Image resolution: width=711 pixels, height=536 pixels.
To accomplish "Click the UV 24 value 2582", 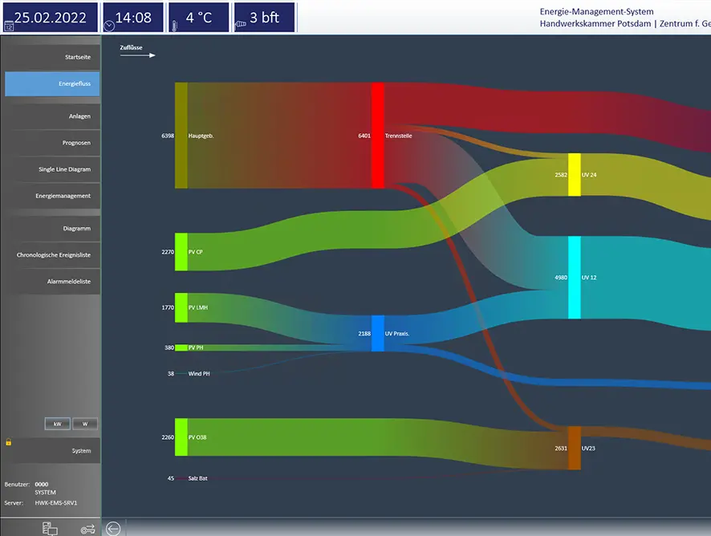I will pyautogui.click(x=561, y=175).
